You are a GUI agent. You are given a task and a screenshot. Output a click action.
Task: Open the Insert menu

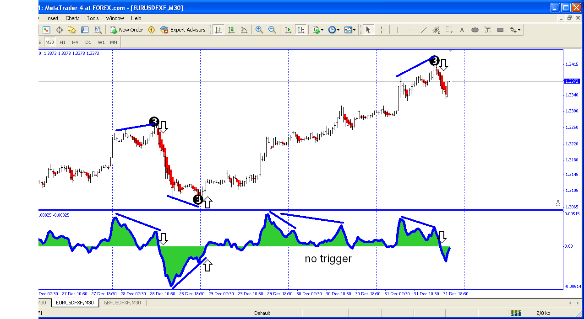pos(52,18)
